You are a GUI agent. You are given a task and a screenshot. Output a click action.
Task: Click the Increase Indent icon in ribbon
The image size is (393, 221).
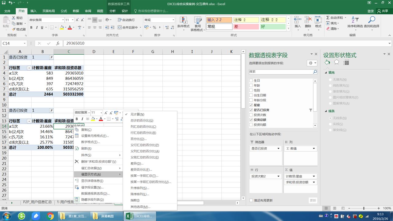[112, 27]
